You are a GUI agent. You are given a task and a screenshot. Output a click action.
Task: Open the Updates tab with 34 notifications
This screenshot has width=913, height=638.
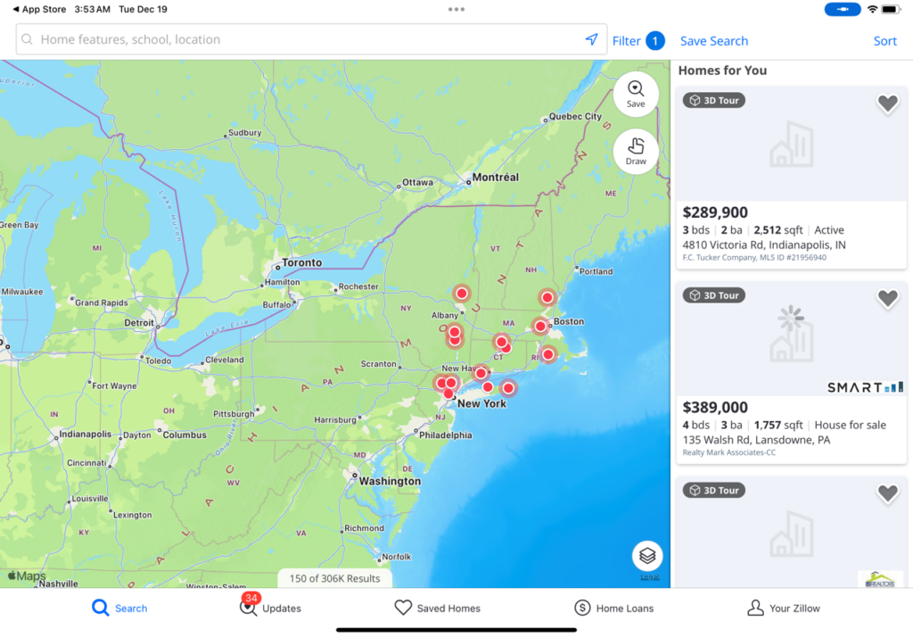[271, 608]
